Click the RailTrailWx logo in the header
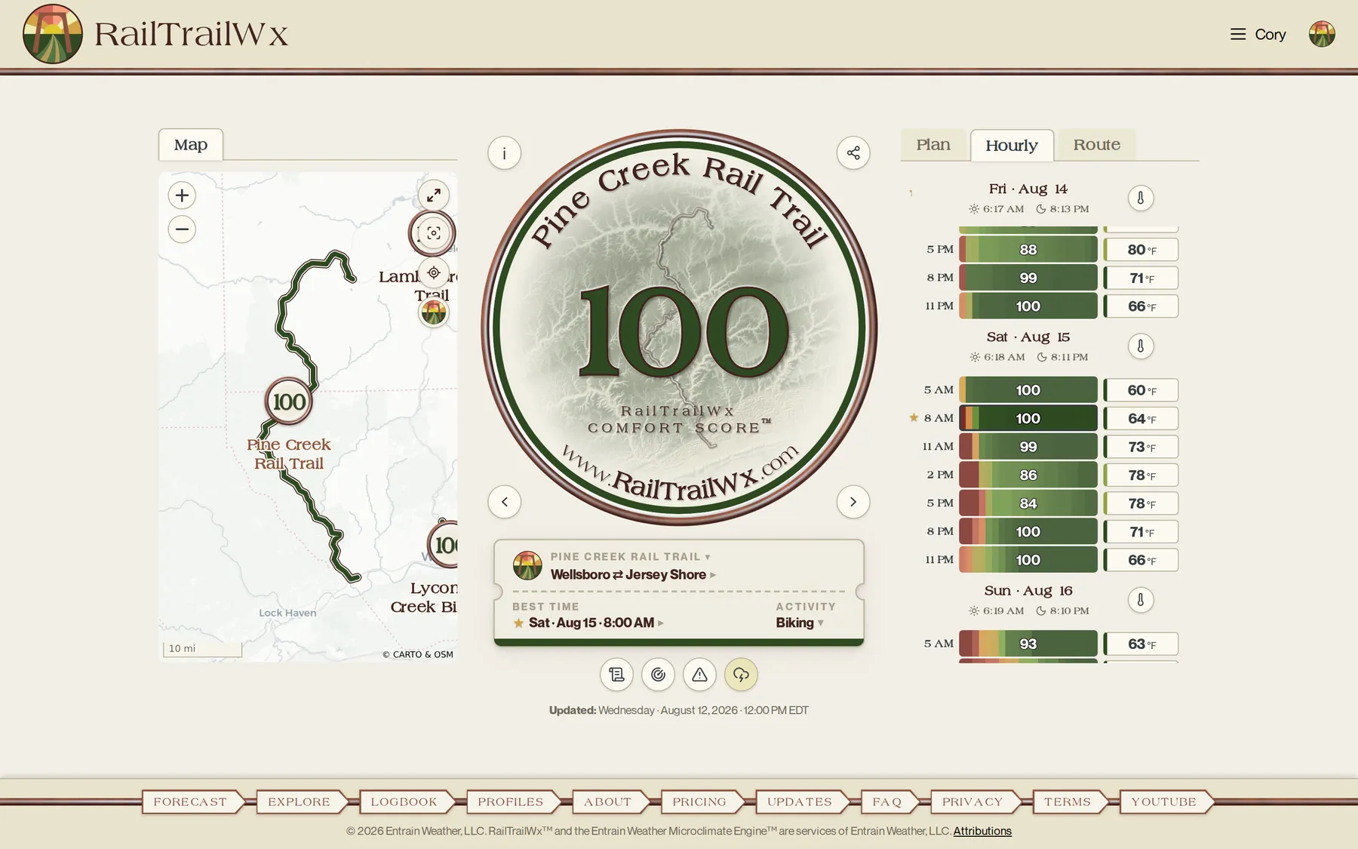This screenshot has width=1358, height=849. tap(155, 34)
